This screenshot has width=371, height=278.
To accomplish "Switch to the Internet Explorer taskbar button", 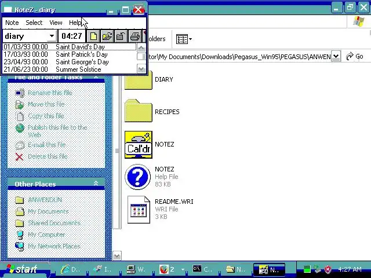I will pyautogui.click(x=71, y=269).
